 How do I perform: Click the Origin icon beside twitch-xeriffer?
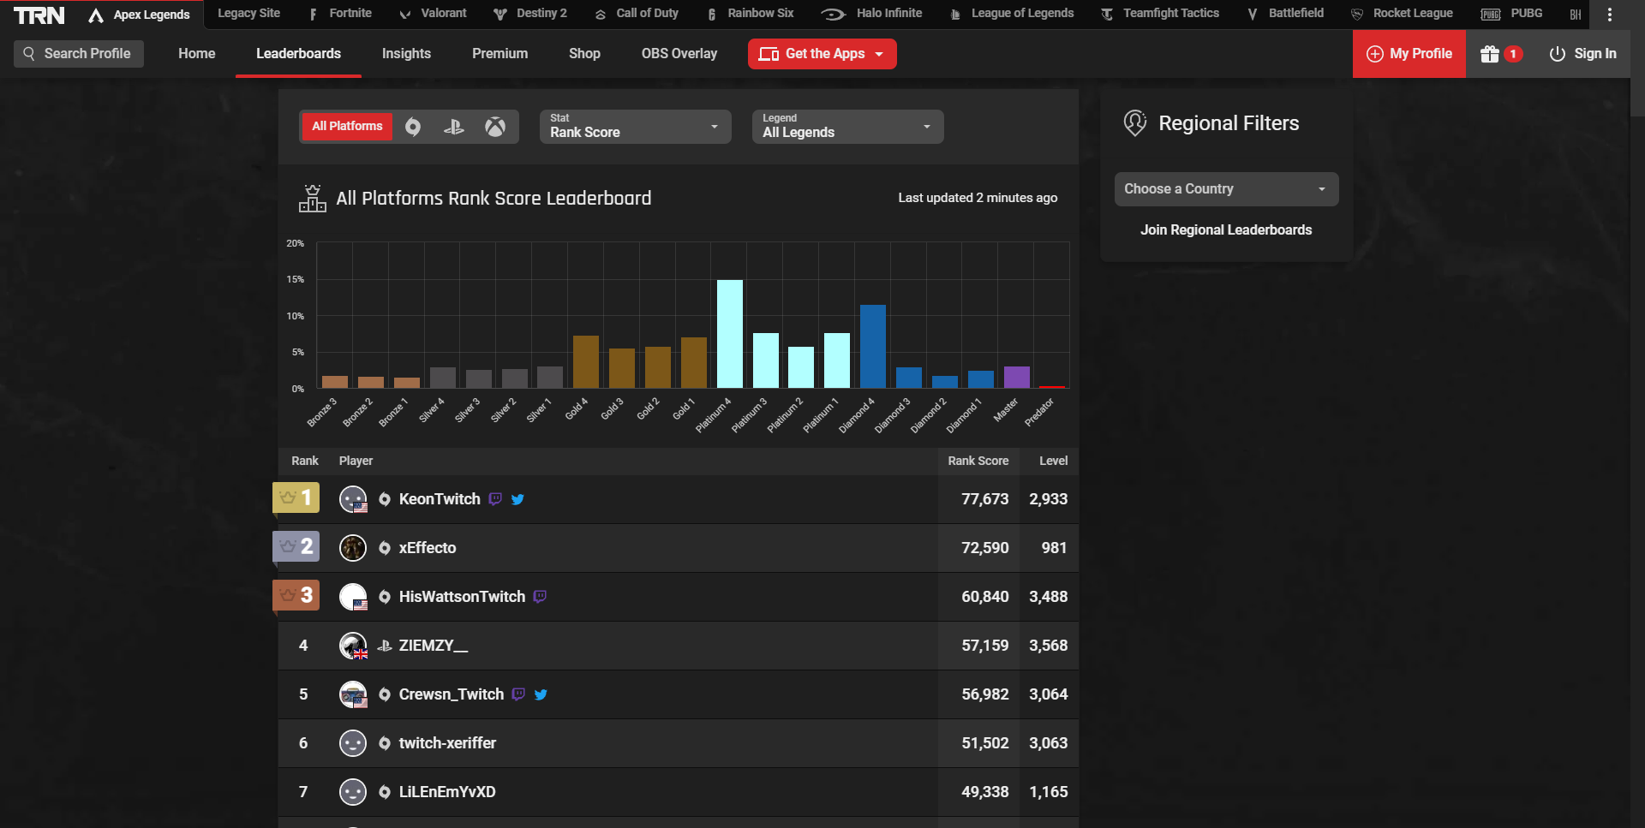pyautogui.click(x=385, y=743)
